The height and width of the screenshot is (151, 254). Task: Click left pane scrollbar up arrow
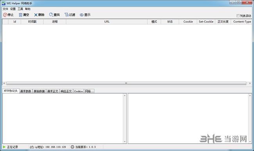(125, 95)
